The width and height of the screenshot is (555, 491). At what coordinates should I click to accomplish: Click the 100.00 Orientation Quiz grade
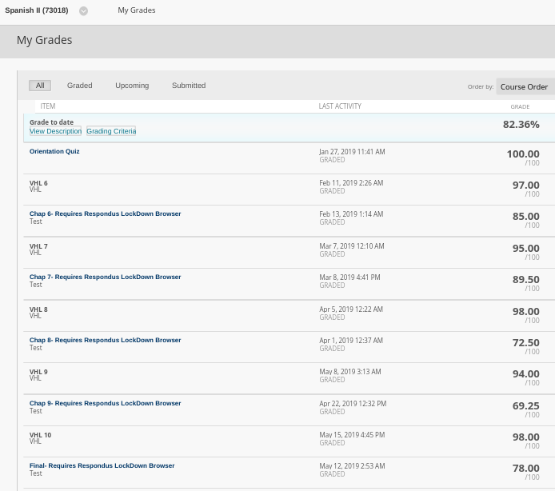pos(522,154)
